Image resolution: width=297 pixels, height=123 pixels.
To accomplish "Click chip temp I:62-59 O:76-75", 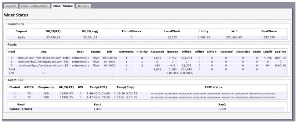I will 125,93.
